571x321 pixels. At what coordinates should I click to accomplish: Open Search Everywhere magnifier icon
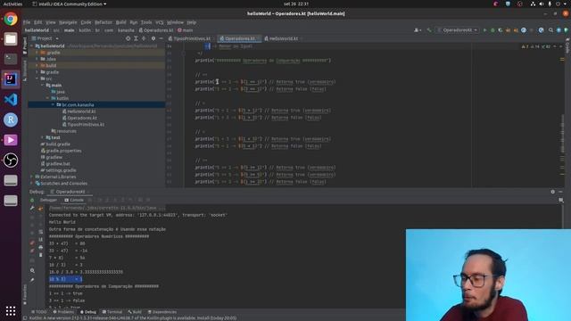coord(550,30)
